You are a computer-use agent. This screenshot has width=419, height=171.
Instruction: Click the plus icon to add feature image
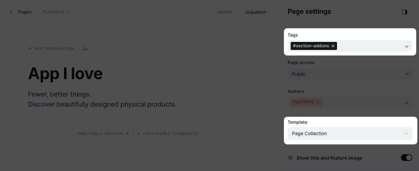pyautogui.click(x=30, y=48)
